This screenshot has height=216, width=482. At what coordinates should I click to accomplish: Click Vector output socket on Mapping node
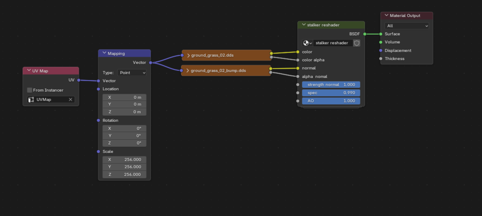click(150, 63)
